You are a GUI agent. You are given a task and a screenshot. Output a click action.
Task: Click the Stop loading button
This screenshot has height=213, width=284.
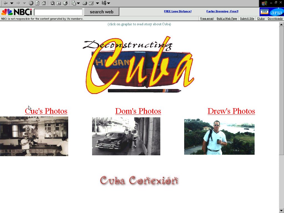coord(31,3)
